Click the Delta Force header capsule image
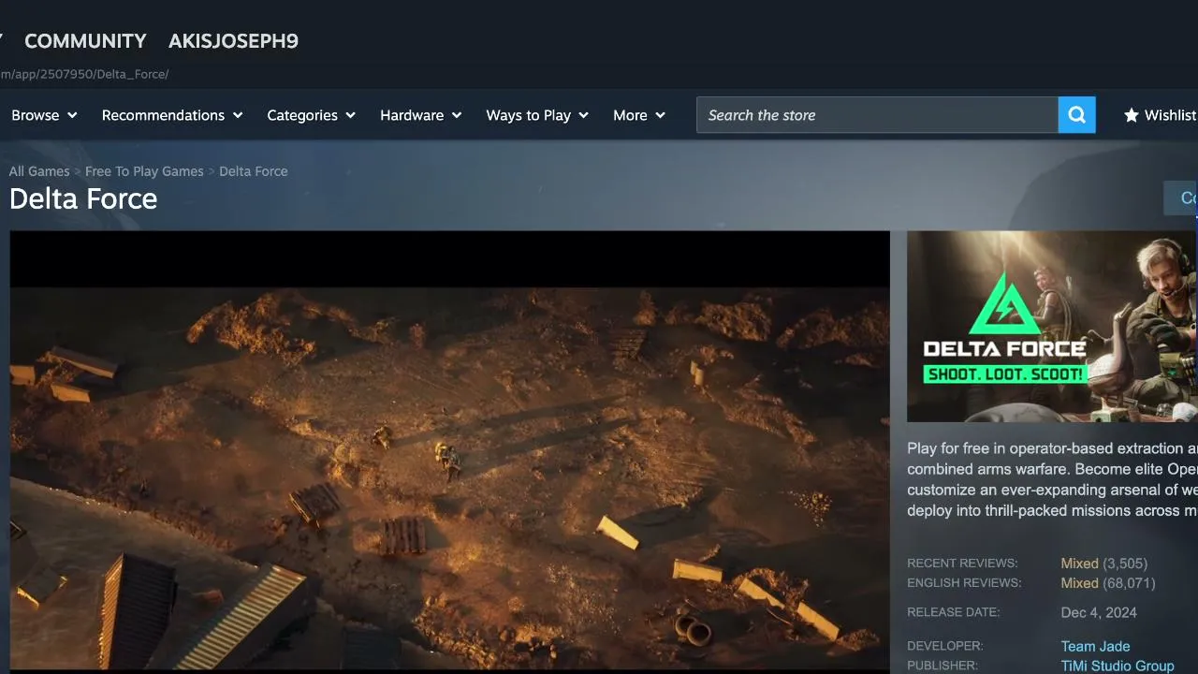Viewport: 1198px width, 674px height. click(1052, 327)
